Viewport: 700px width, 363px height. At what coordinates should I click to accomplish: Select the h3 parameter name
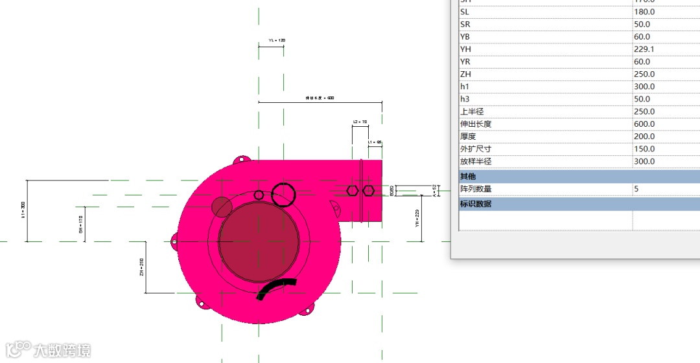click(465, 100)
